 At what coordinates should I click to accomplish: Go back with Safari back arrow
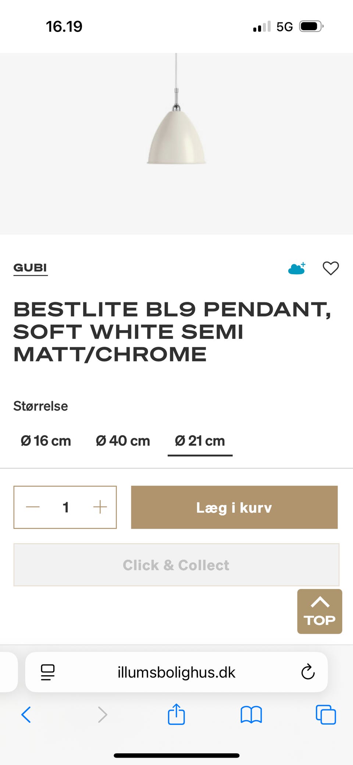point(26,715)
